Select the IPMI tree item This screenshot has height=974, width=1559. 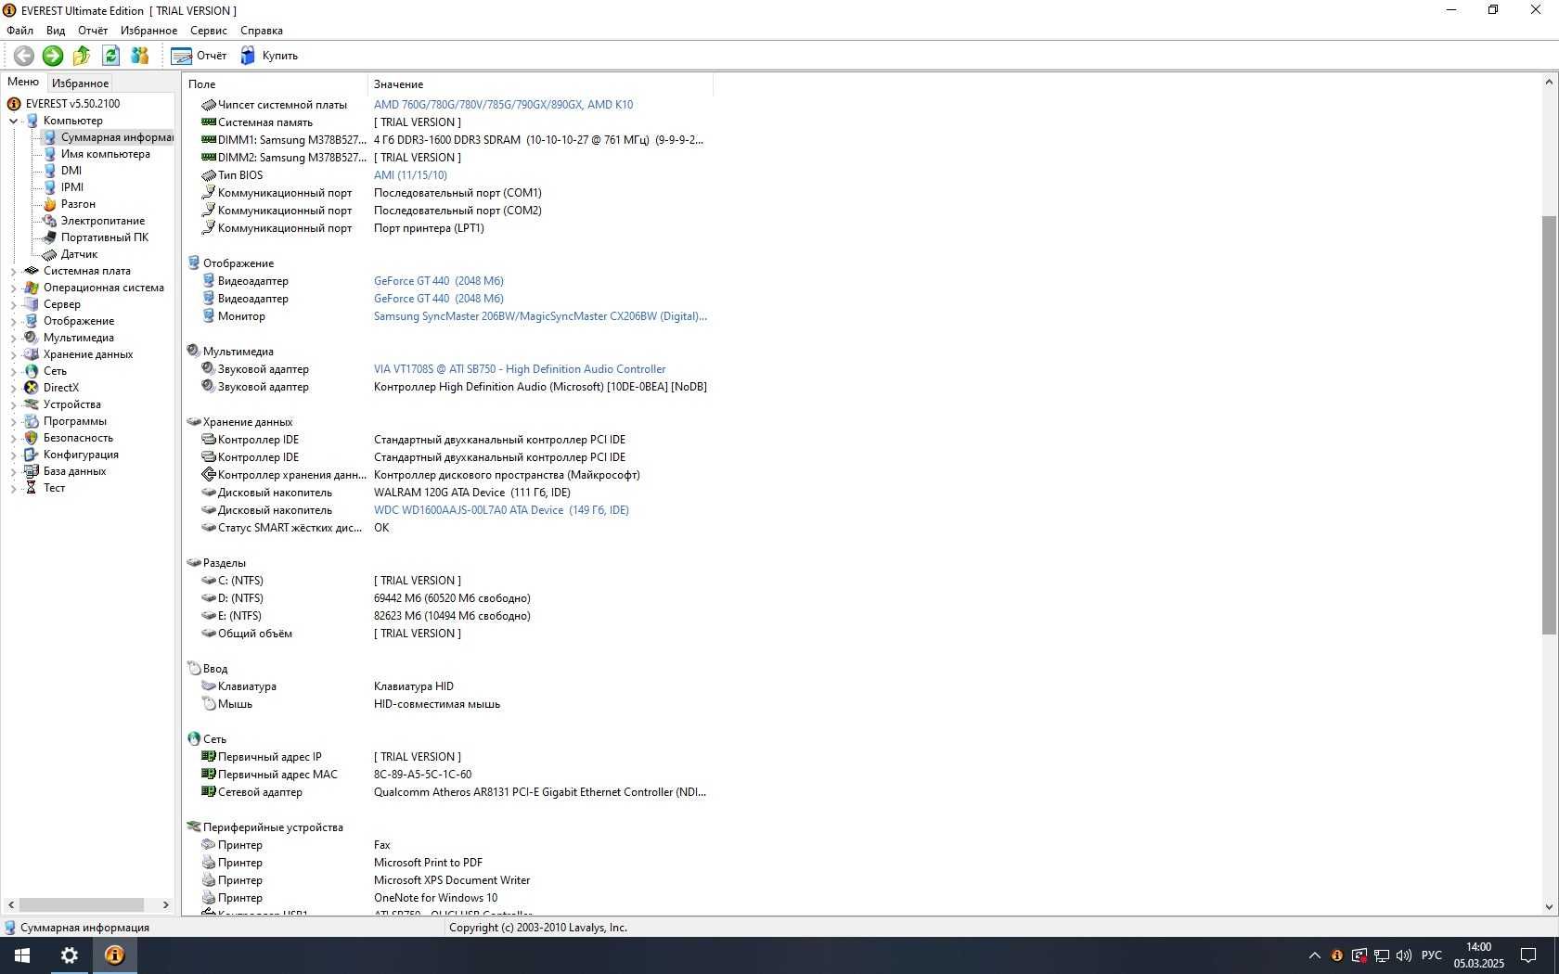(72, 187)
